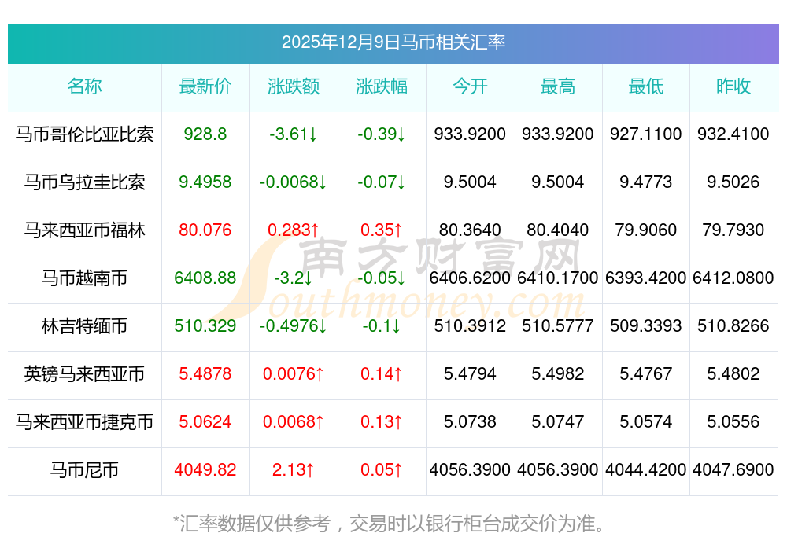Click previous close 9.5026
The width and height of the screenshot is (787, 548).
[733, 182]
